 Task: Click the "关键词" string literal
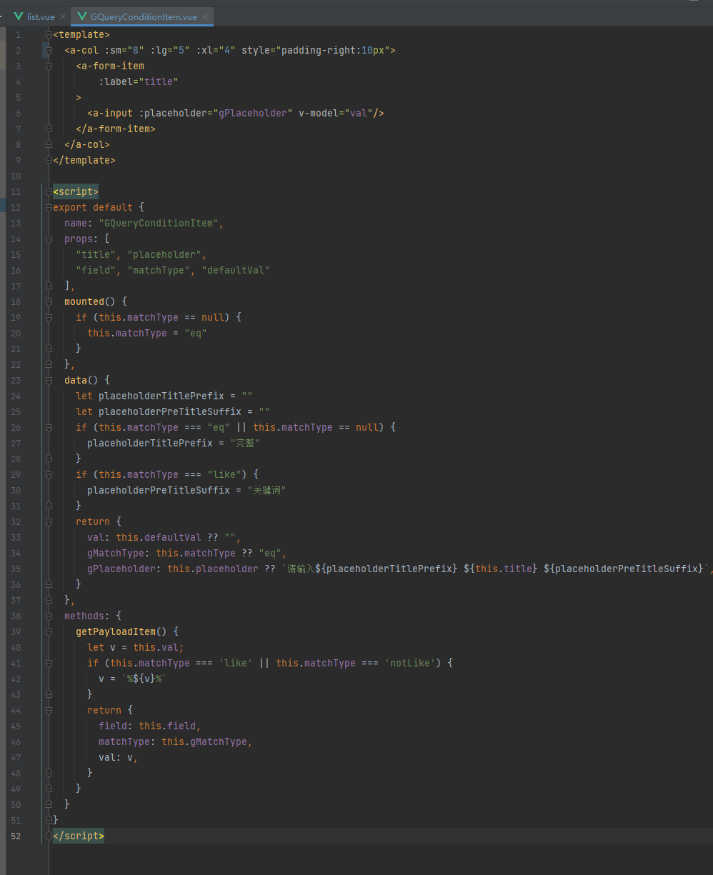click(267, 490)
